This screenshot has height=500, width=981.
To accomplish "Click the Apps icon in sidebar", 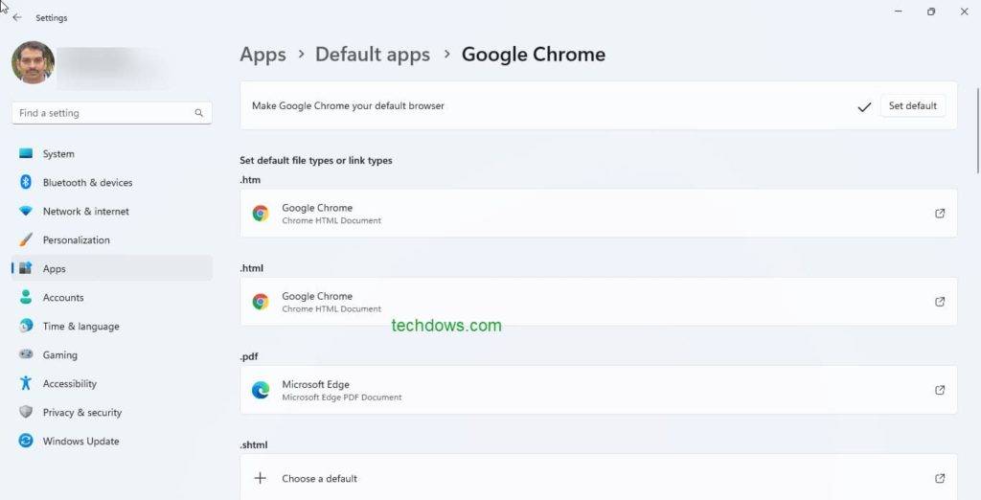I will pos(26,268).
